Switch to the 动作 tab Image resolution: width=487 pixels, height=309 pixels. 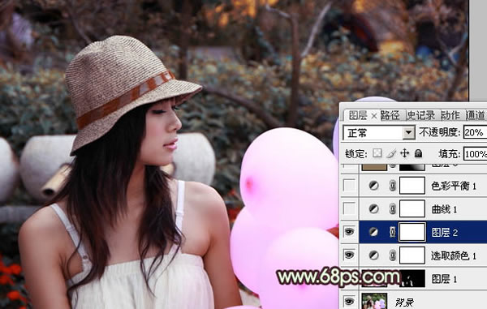[x=450, y=115]
